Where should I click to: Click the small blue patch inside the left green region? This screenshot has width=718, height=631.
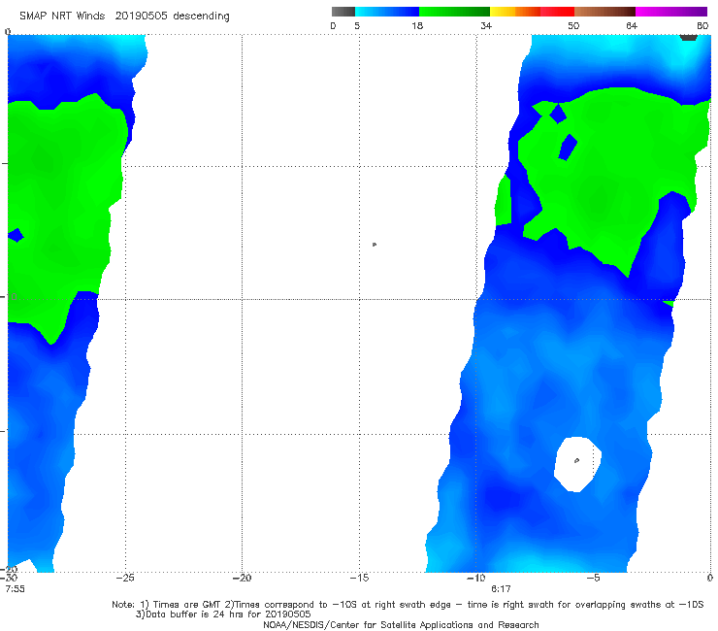tap(16, 235)
